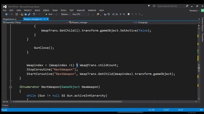Click the 'Ln 134' status bar entry

(152, 110)
